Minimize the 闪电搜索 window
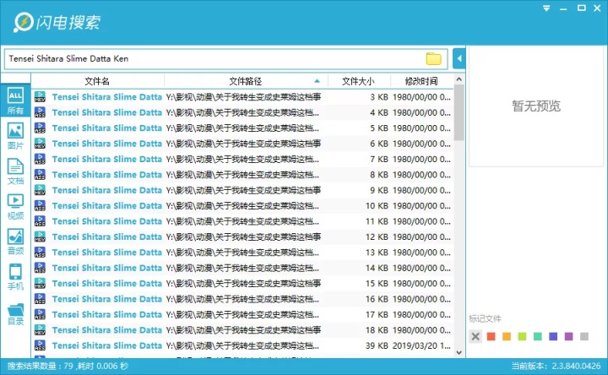 pos(563,9)
